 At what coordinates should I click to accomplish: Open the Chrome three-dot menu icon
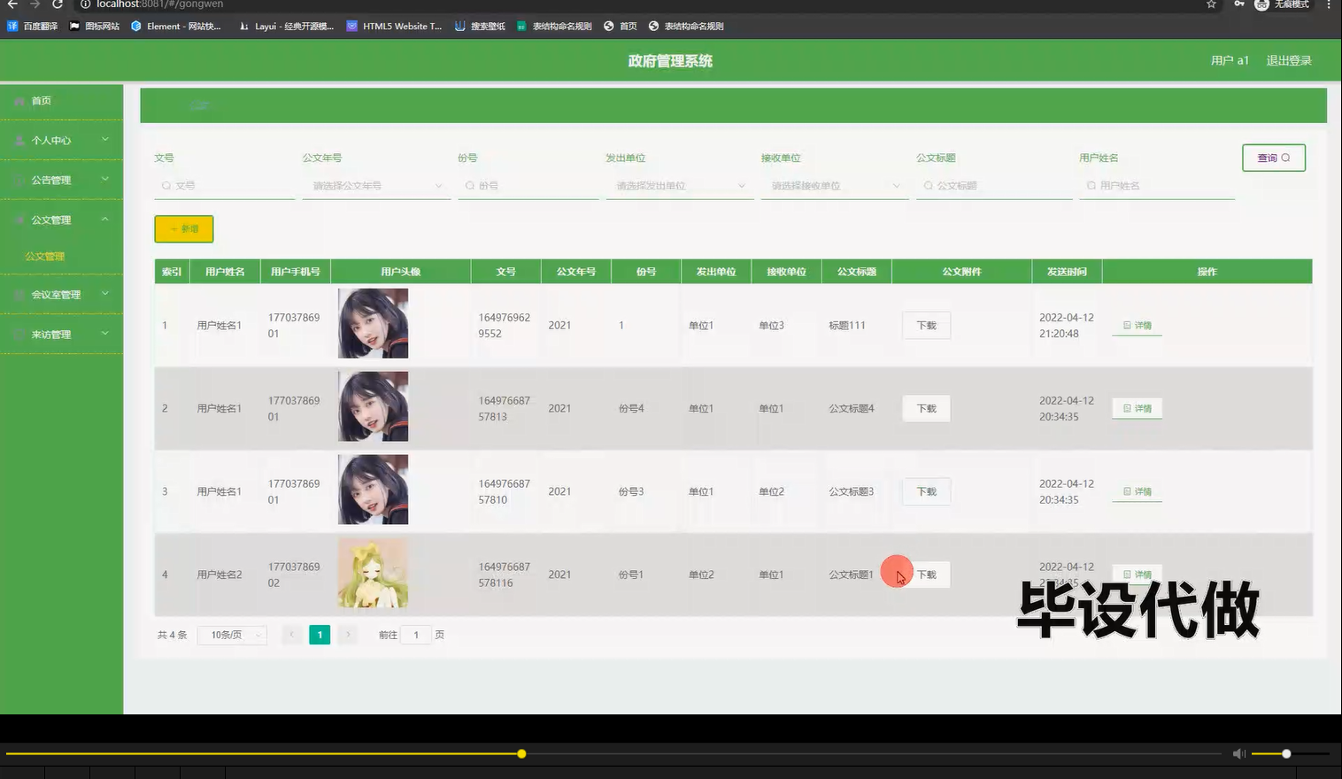[1330, 5]
